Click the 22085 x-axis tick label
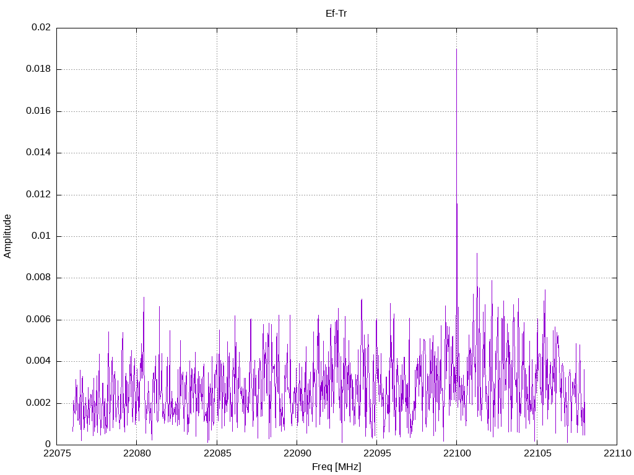Viewport: 634px width, 475px height. 217,454
